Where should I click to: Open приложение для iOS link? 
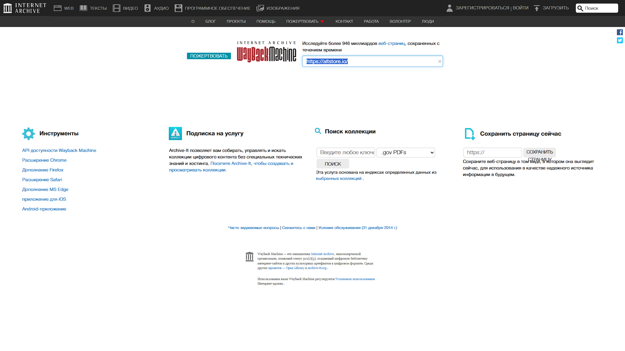tap(44, 199)
